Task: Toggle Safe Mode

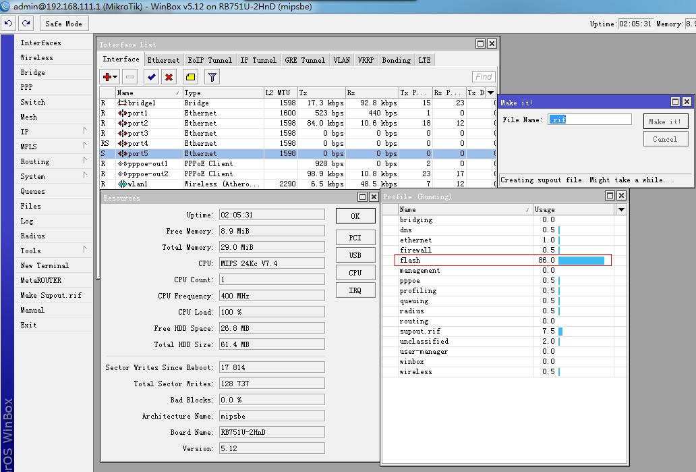Action: click(x=63, y=24)
